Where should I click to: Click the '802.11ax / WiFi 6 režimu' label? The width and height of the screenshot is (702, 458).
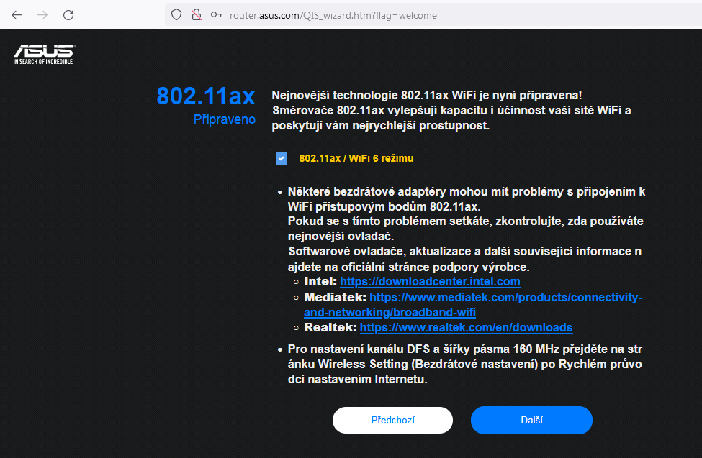coord(356,158)
